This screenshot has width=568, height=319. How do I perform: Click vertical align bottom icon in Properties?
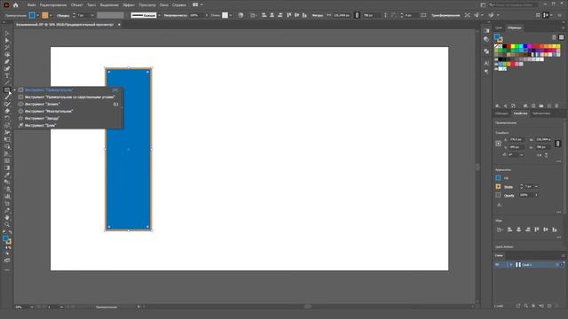[x=554, y=230]
